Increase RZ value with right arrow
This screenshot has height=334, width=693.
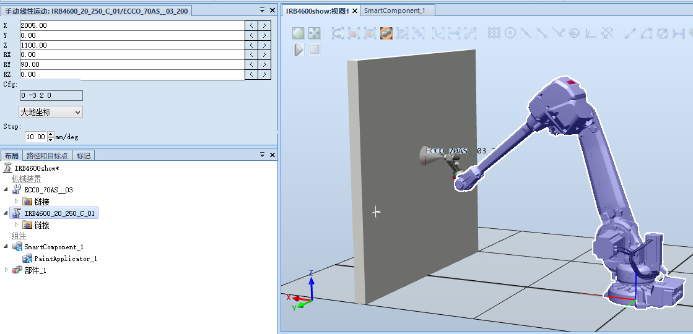264,74
